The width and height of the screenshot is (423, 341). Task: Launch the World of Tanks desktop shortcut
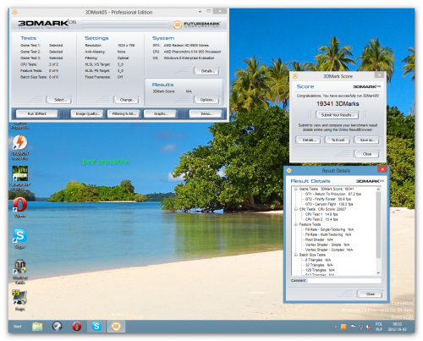click(x=19, y=272)
